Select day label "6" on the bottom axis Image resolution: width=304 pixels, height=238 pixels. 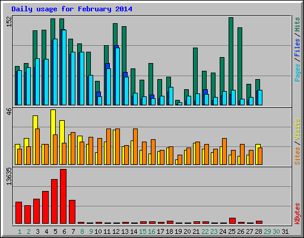[64, 231]
